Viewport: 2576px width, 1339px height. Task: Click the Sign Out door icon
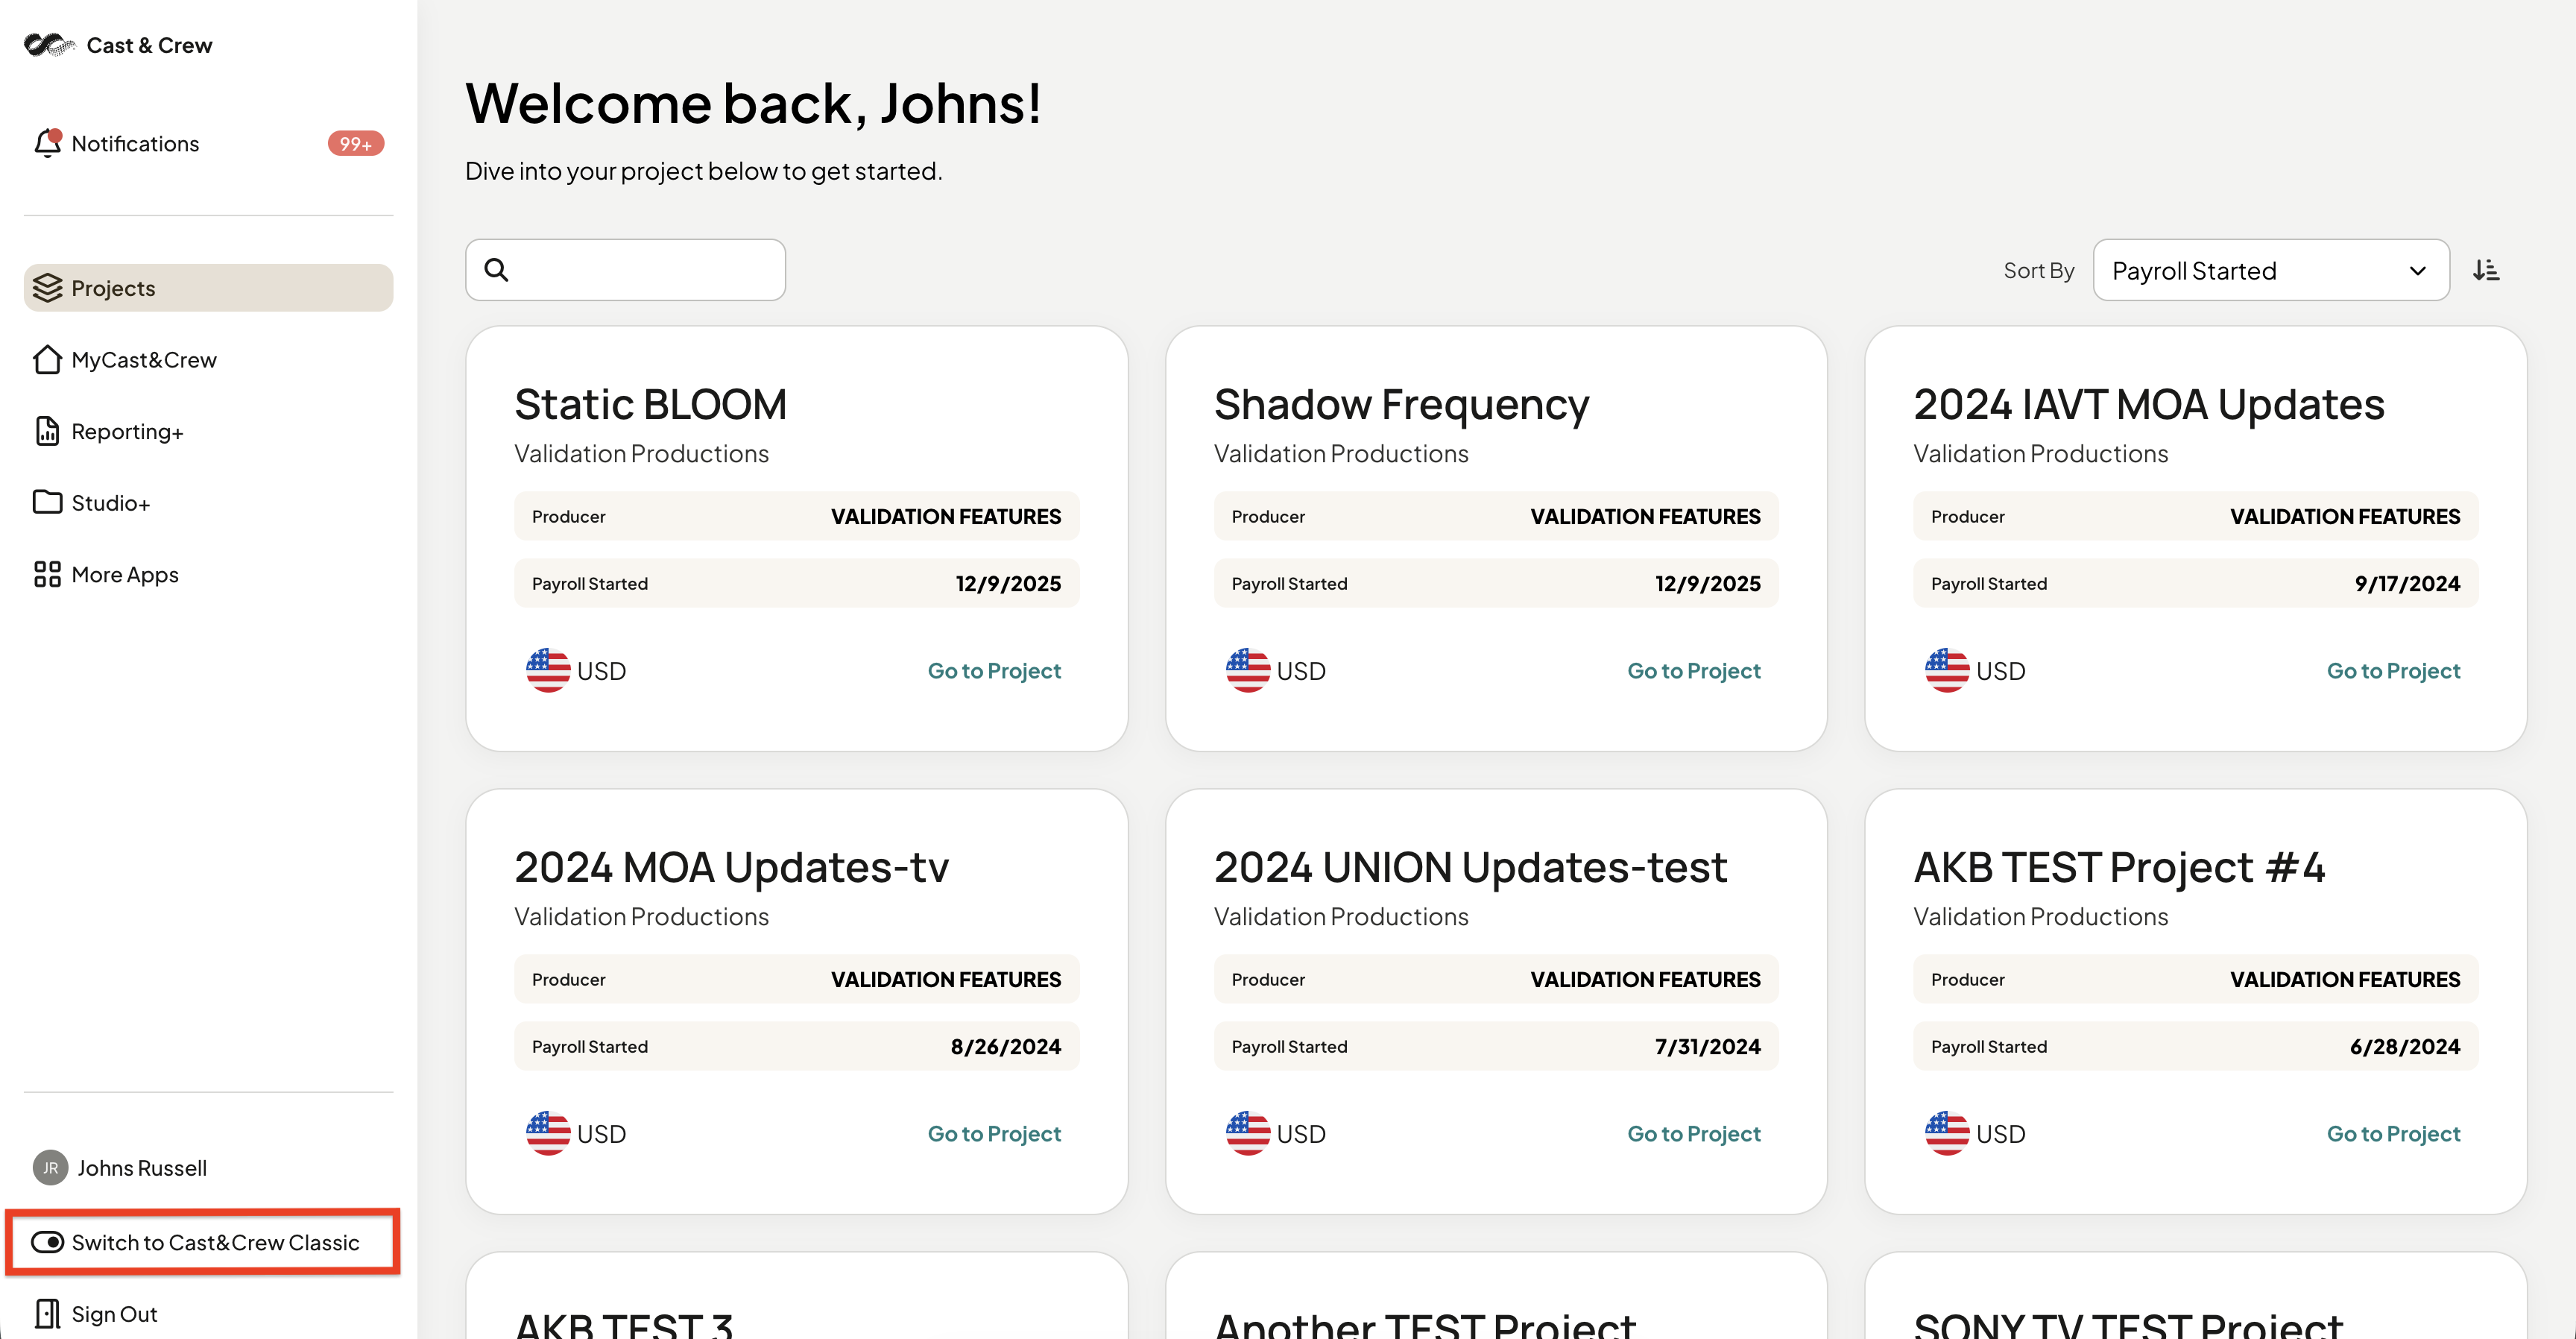click(47, 1313)
